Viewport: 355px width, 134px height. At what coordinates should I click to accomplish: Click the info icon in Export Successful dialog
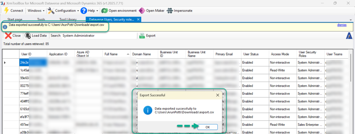(148, 111)
